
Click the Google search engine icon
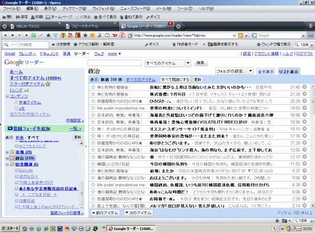point(254,36)
